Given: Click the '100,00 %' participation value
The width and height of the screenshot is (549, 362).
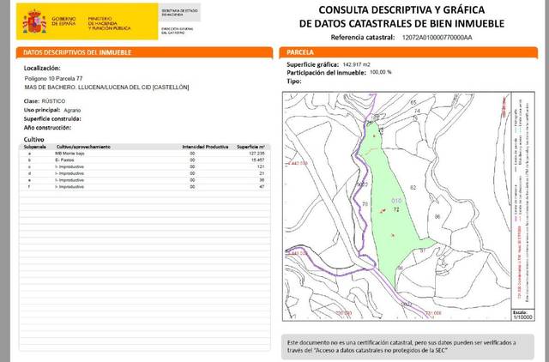Looking at the screenshot, I should click(x=381, y=72).
